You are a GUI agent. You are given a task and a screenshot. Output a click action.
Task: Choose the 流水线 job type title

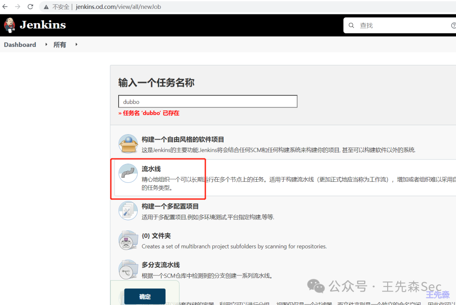pos(151,169)
